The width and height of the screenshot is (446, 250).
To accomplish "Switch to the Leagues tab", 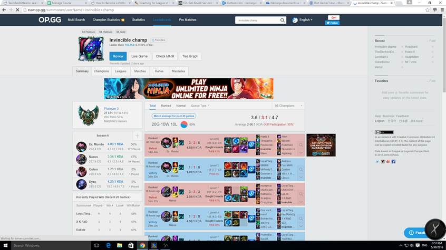I will pyautogui.click(x=120, y=71).
